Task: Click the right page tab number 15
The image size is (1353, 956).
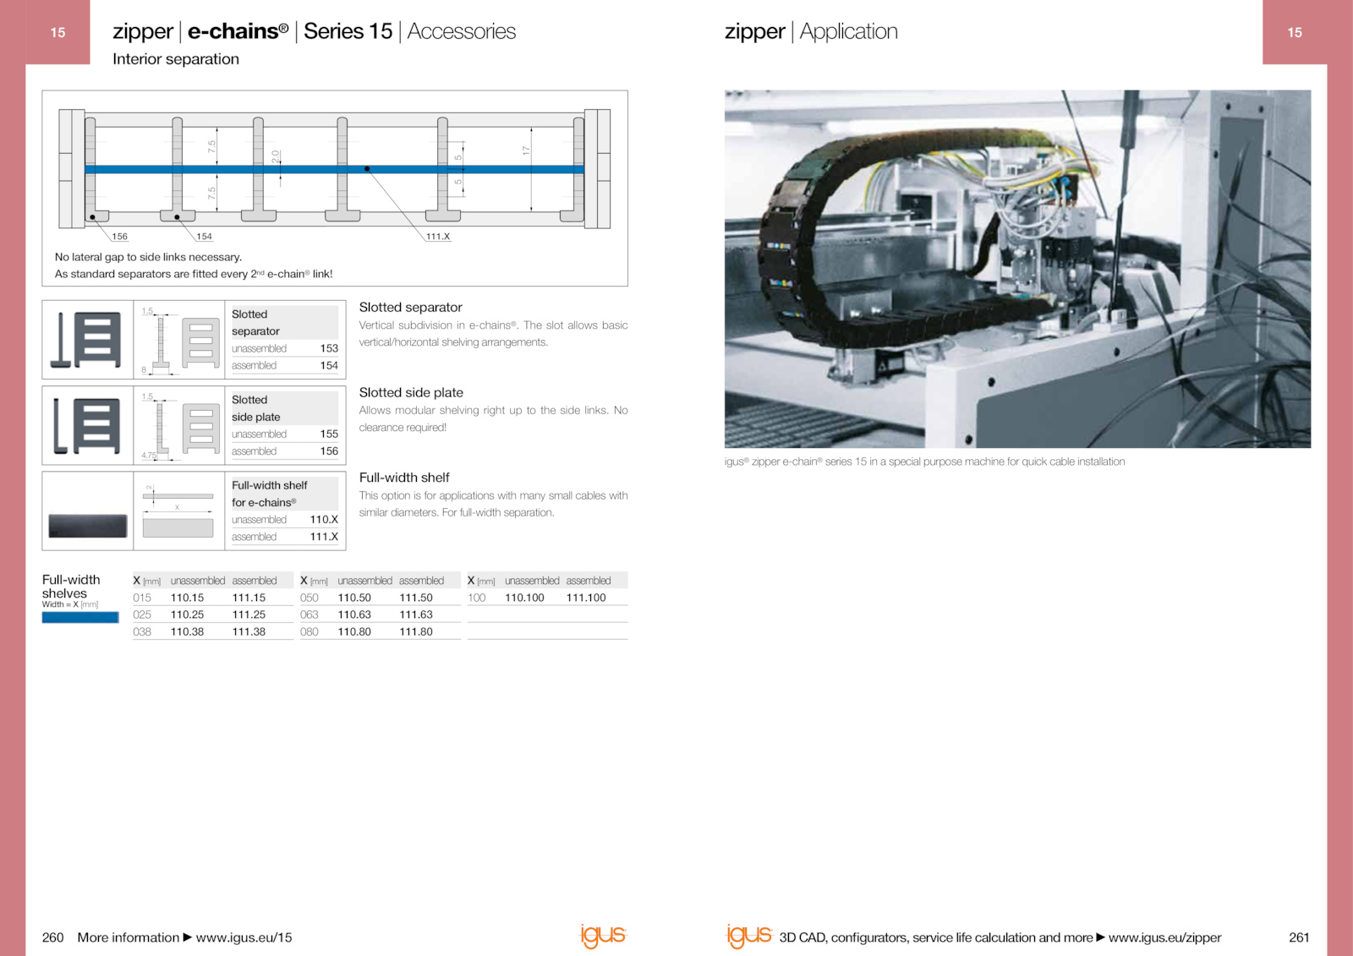Action: coord(1295,32)
